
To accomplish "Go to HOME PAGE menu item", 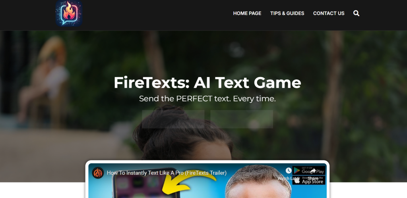I will [247, 13].
